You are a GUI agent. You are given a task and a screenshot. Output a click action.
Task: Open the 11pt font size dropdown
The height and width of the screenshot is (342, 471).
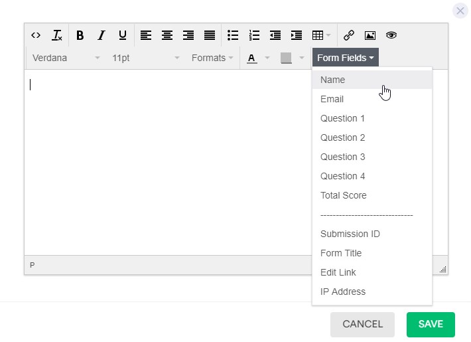click(145, 58)
